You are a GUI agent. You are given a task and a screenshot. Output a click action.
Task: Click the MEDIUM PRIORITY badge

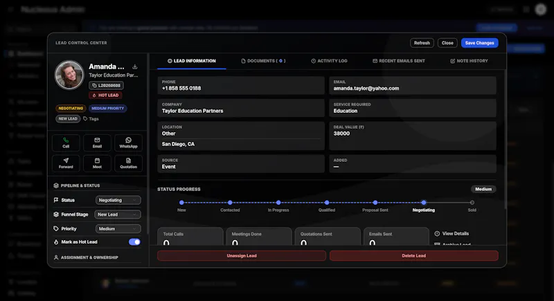[108, 109]
